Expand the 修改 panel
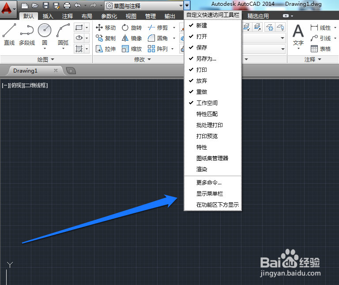 142,59
